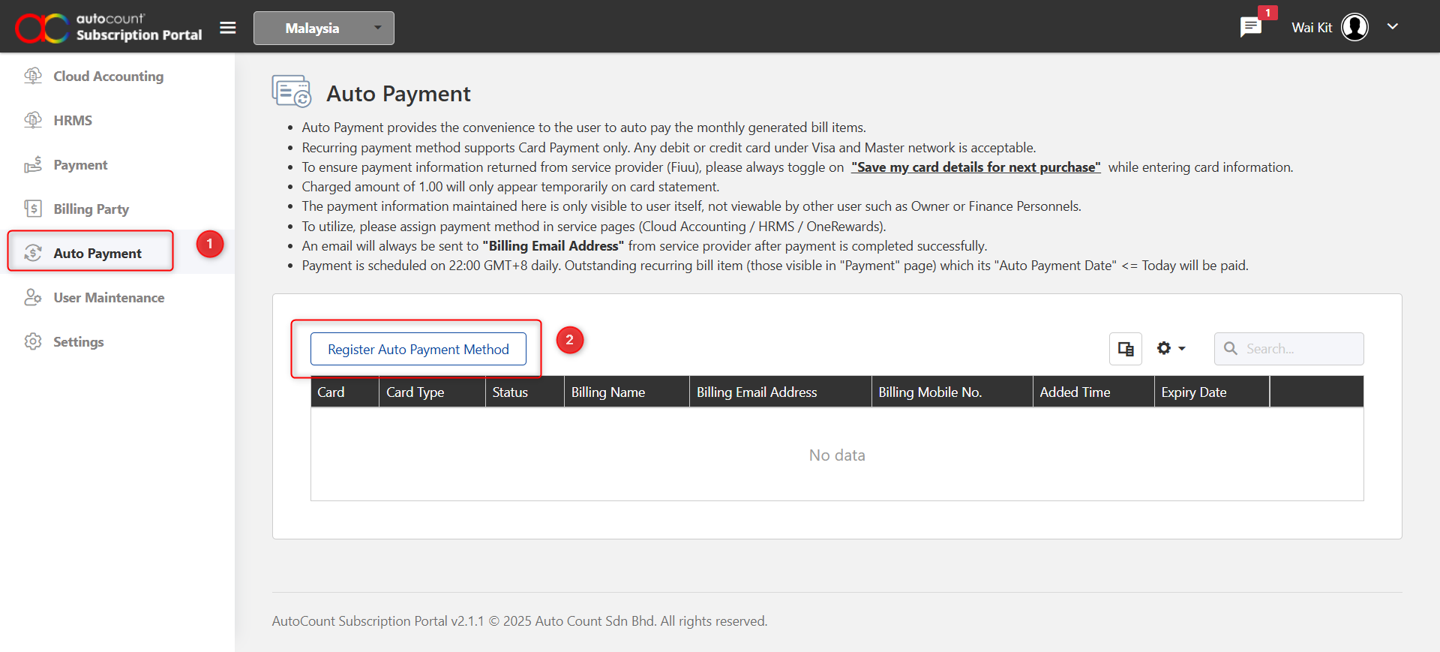Open User Maintenance page
The width and height of the screenshot is (1440, 652).
click(109, 298)
